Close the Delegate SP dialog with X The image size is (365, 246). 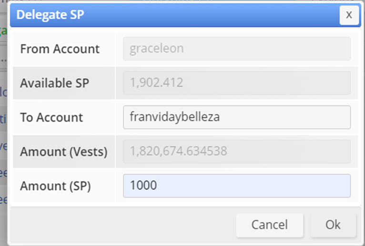coord(349,15)
